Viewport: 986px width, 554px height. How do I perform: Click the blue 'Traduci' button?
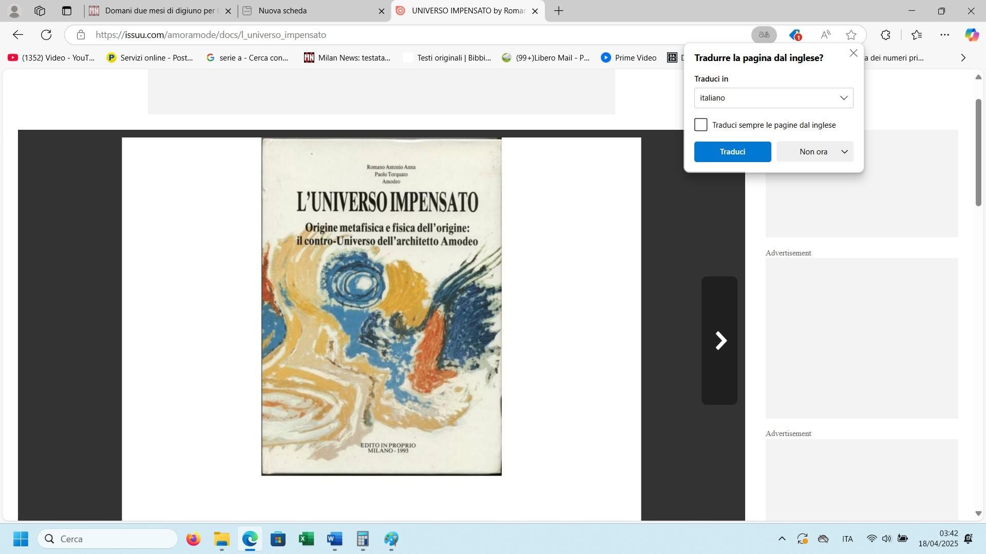click(732, 152)
